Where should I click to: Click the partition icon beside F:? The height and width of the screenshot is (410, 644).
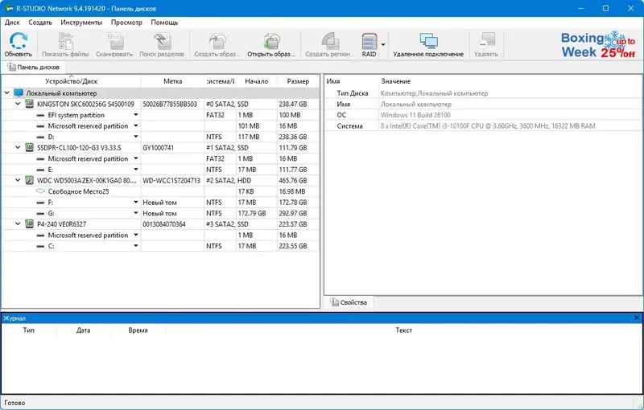[41, 203]
